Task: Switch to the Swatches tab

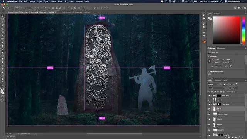Action: (x=217, y=14)
